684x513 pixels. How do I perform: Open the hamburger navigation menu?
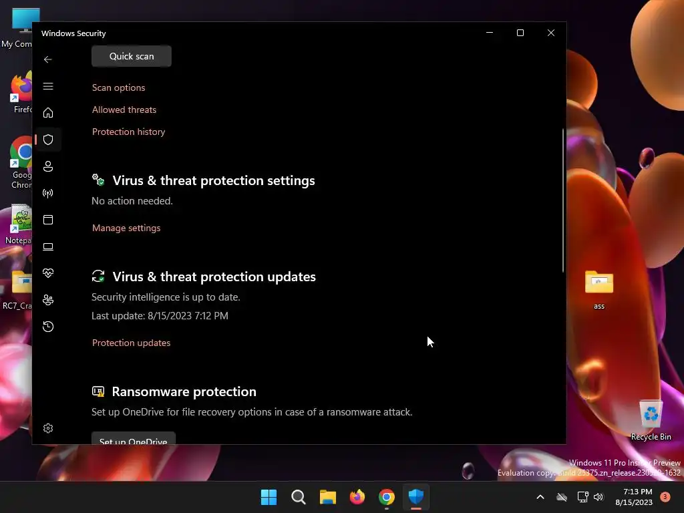click(48, 86)
